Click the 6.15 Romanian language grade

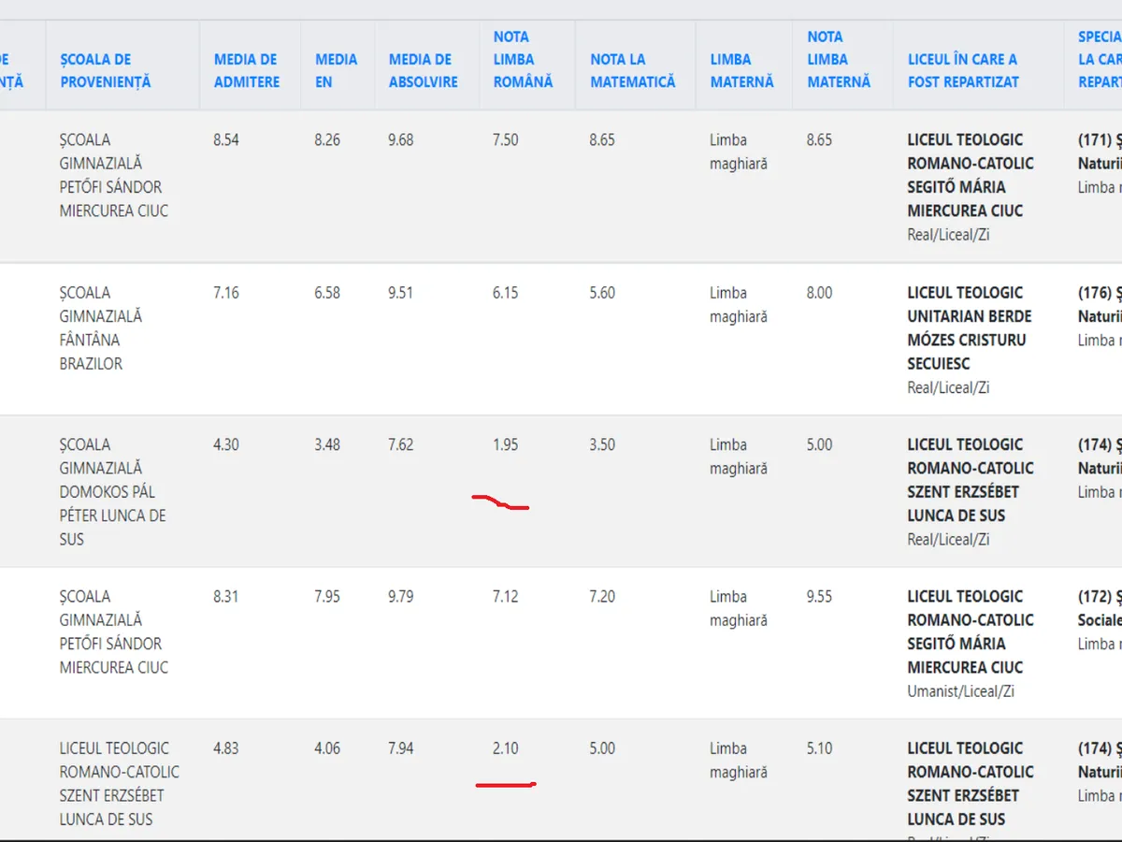tap(505, 293)
